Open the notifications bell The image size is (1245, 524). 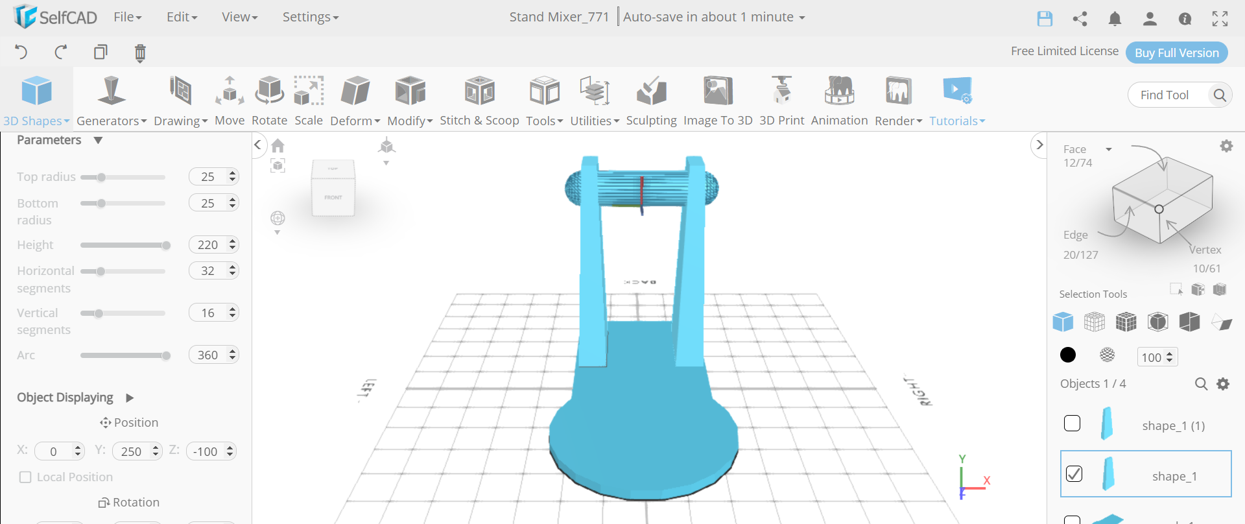(1115, 19)
